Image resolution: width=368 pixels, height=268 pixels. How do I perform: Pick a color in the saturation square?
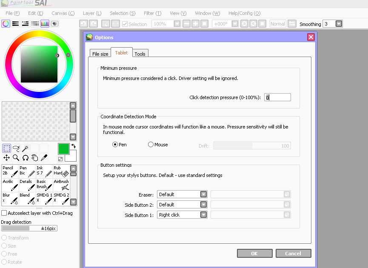tap(39, 64)
